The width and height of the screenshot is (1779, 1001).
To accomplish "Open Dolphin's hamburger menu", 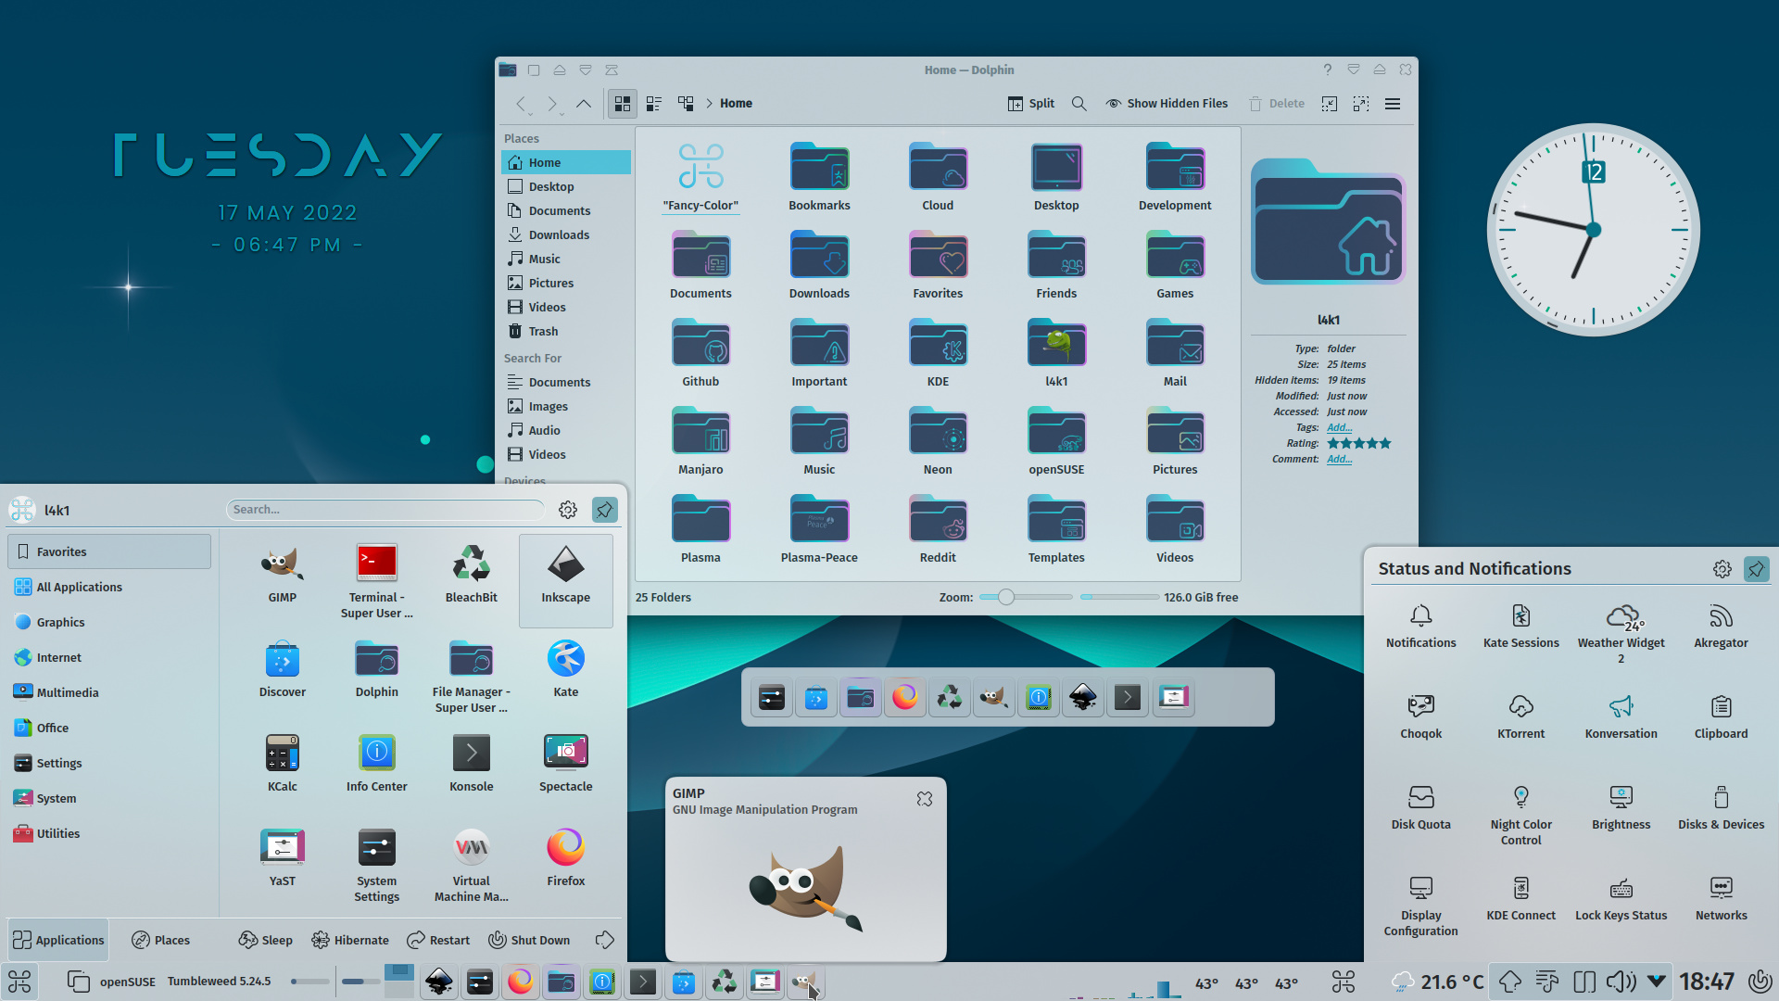I will coord(1393,104).
